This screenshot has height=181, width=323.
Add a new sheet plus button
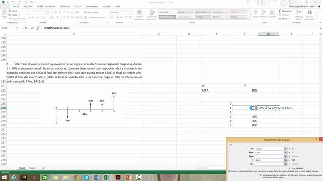(x=44, y=168)
